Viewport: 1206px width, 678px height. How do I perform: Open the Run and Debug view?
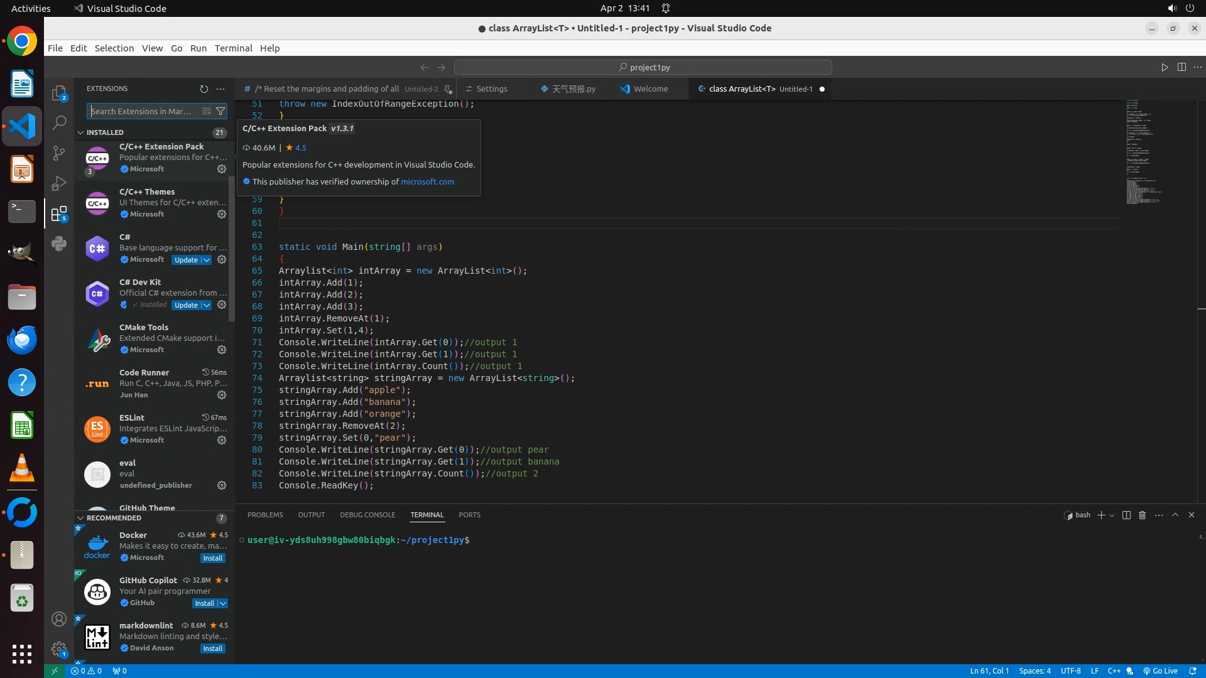tap(59, 183)
